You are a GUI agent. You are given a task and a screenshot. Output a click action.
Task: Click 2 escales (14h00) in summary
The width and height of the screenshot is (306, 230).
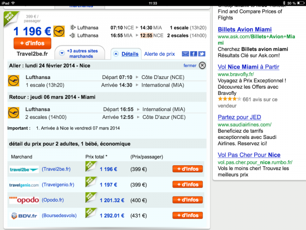point(187,35)
